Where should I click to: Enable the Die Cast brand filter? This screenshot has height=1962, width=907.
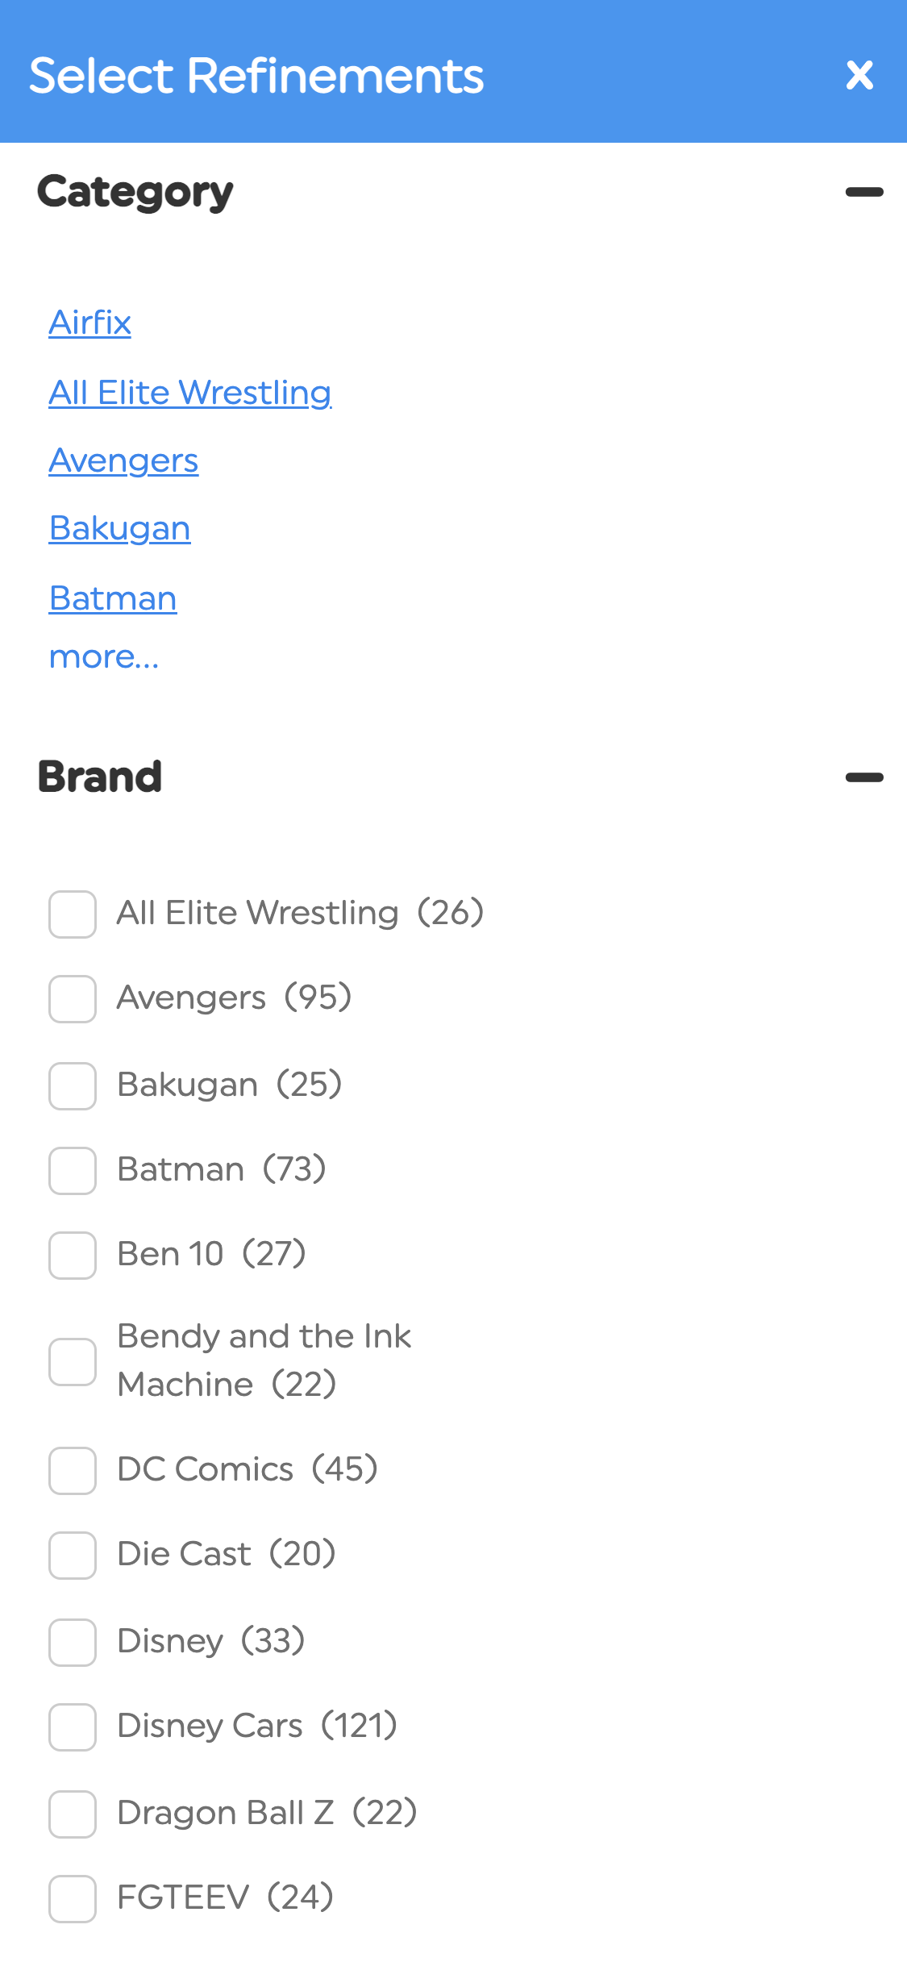[72, 1555]
